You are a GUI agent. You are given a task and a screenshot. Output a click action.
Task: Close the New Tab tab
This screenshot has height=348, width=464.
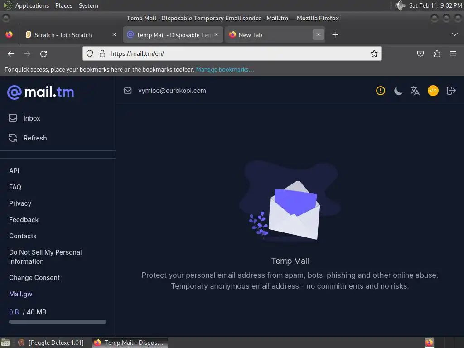click(318, 34)
